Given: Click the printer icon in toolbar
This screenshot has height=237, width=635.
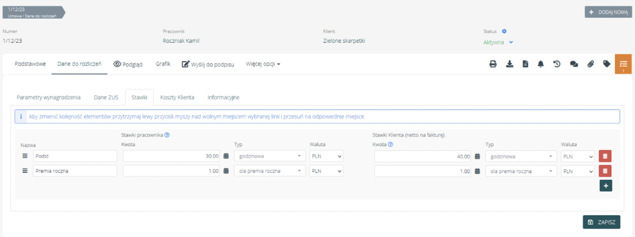Looking at the screenshot, I should click(x=493, y=64).
